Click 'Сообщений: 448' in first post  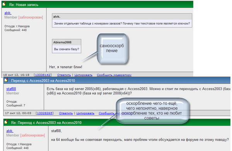15,30
